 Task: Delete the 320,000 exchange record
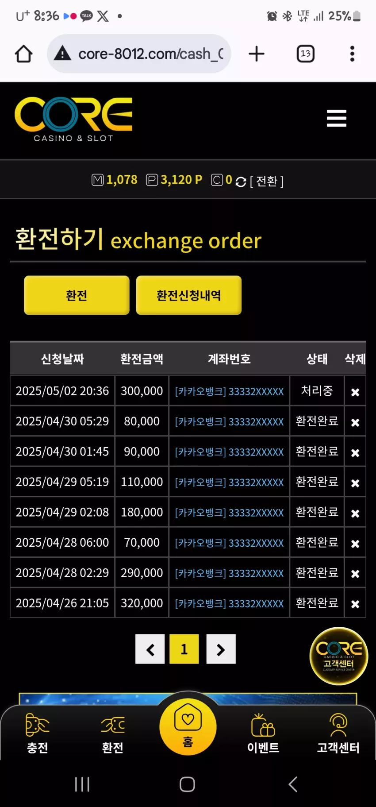coord(355,604)
